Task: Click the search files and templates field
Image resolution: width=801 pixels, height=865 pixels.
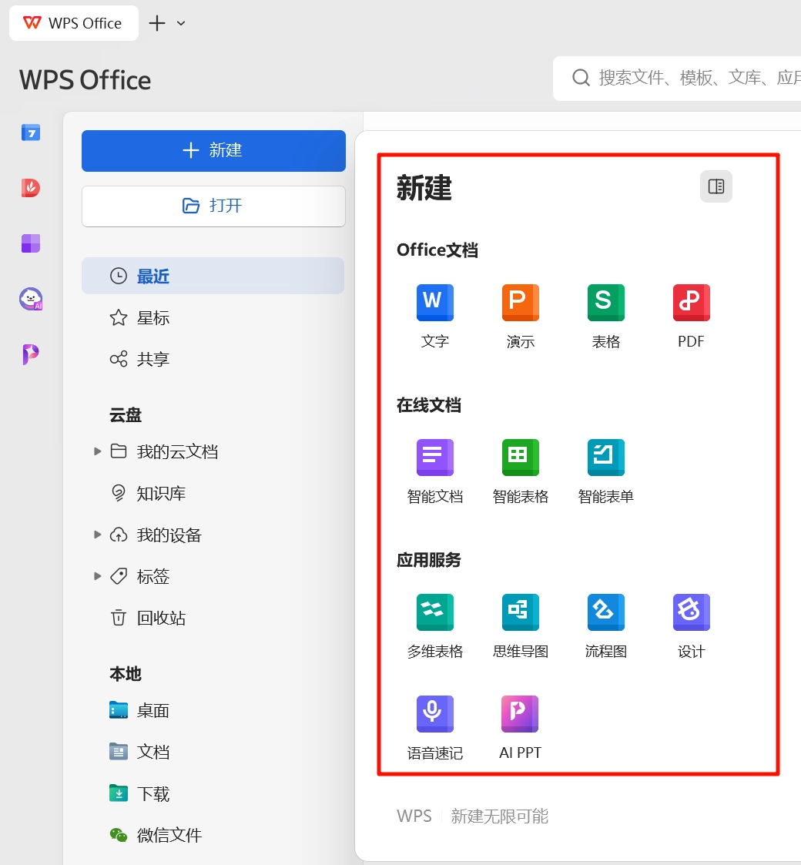Action: [x=677, y=79]
